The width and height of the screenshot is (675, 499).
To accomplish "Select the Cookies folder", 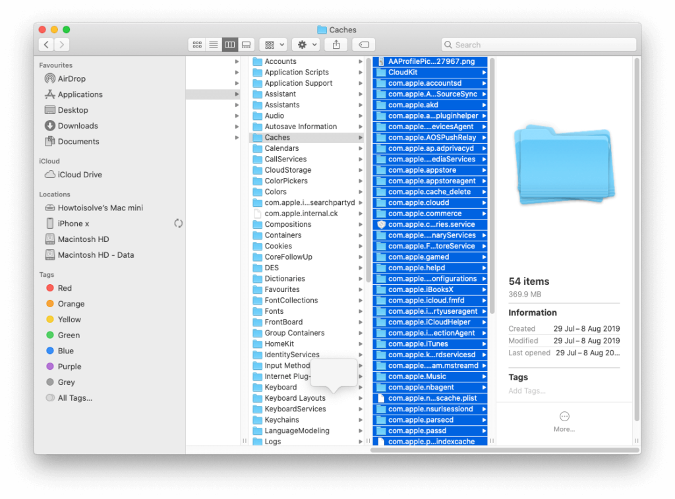I will pyautogui.click(x=307, y=246).
